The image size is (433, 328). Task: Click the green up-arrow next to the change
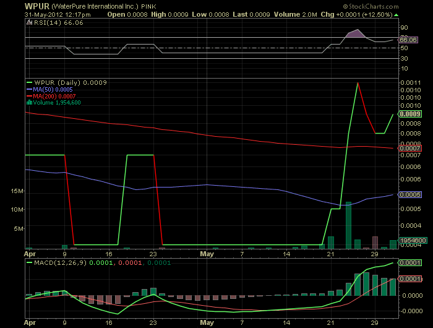click(x=397, y=15)
